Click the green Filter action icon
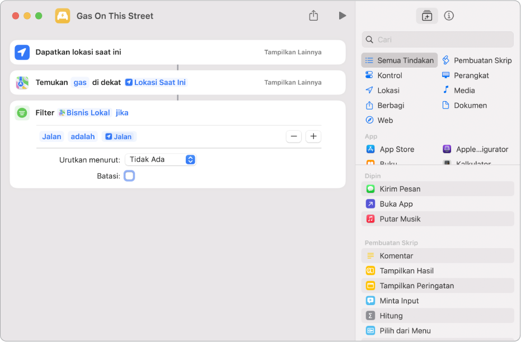Screen dimensions: 521x342 point(22,112)
